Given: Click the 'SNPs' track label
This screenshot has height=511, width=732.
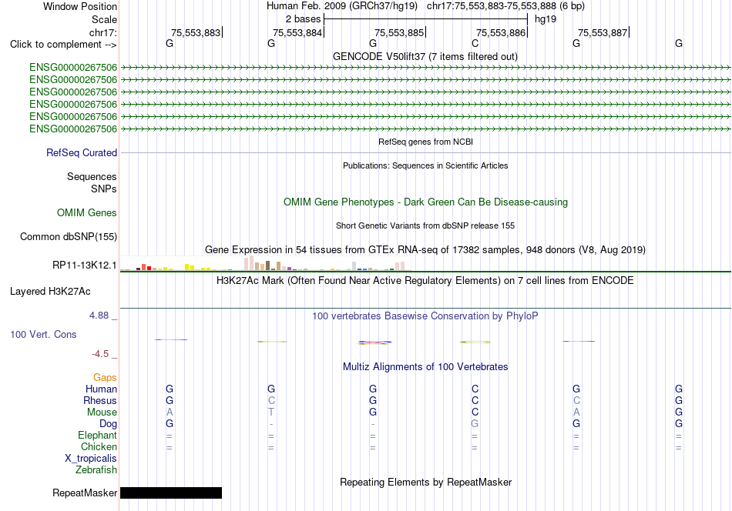Looking at the screenshot, I should click(x=104, y=189).
